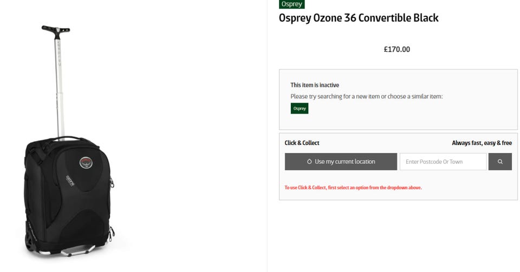Select the 'This item is inactive' message
This screenshot has height=272, width=520.
pyautogui.click(x=315, y=85)
